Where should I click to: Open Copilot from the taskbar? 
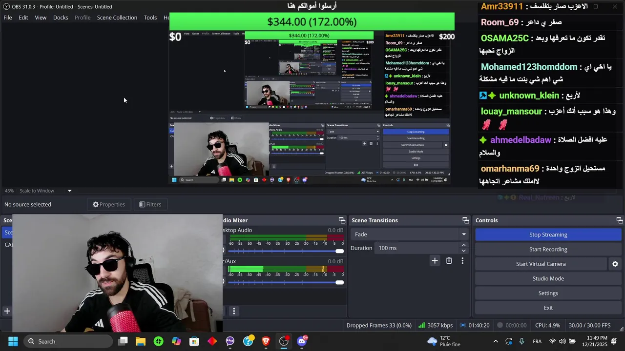point(176,341)
